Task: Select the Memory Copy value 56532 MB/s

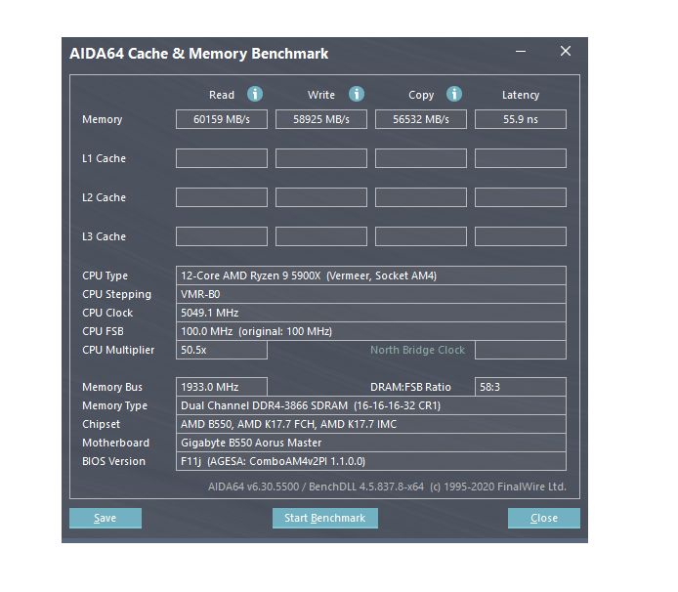Action: (x=421, y=119)
